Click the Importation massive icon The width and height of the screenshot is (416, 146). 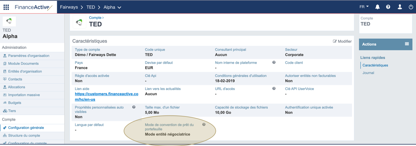pyautogui.click(x=5, y=95)
